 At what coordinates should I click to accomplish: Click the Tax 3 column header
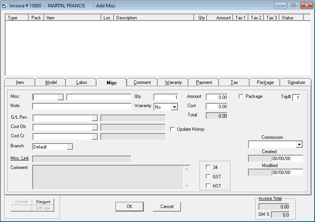tap(271, 18)
